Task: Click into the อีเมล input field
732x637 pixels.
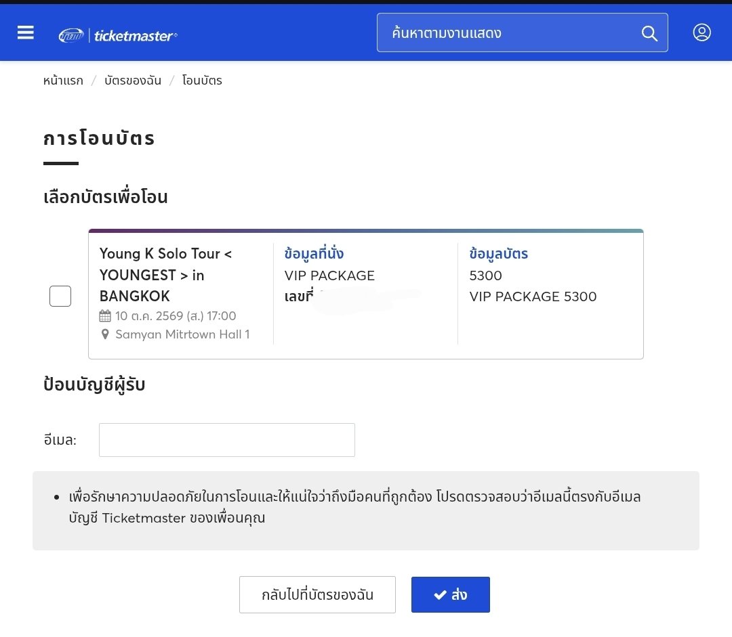Action: (227, 440)
